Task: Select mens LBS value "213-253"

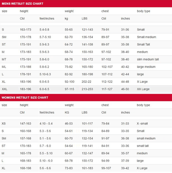Action: [x=87, y=89]
